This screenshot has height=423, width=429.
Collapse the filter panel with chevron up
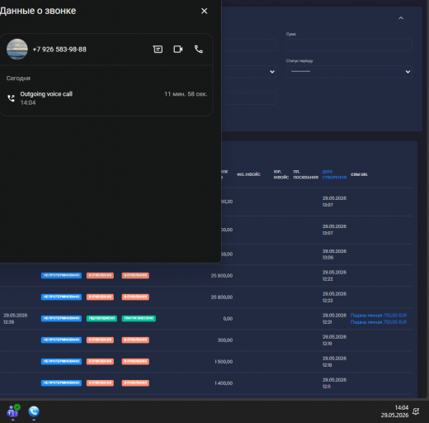coord(401,18)
